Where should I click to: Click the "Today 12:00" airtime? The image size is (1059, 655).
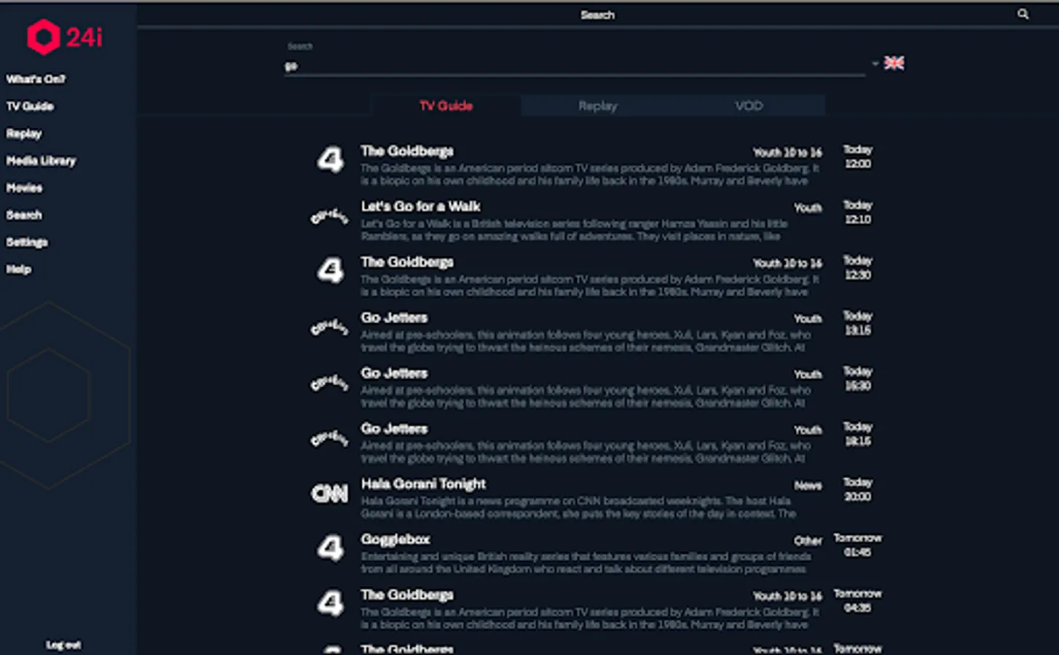pos(858,156)
